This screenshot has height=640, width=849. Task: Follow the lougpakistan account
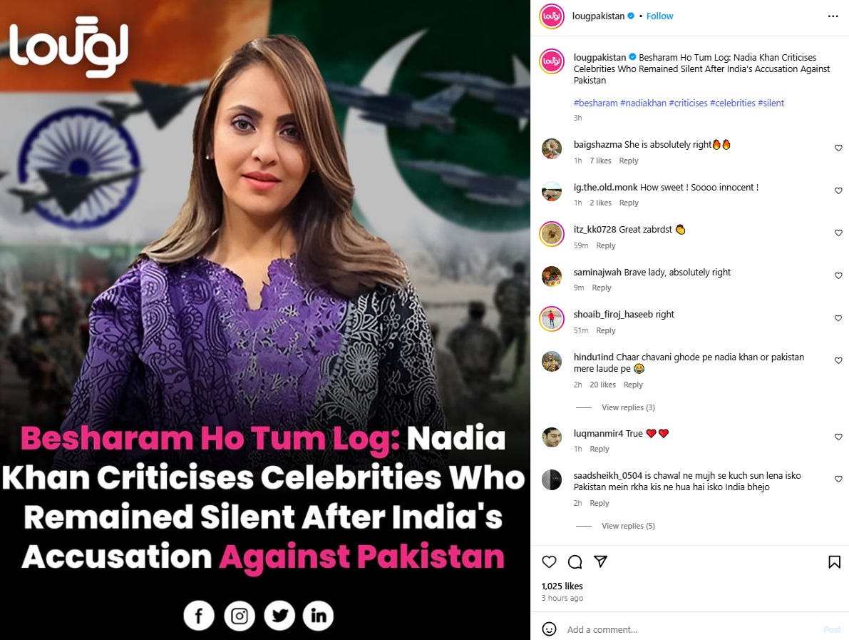tap(659, 16)
